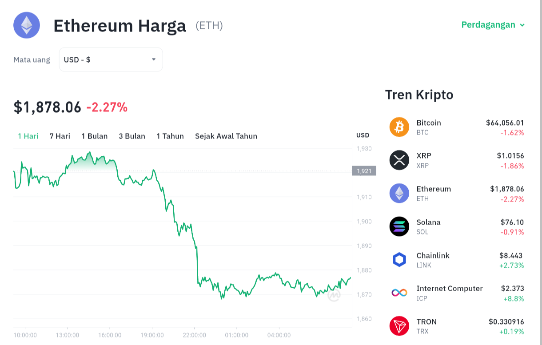Screen dimensions: 542x345
Task: Select the 1 Hari time range tab
Action: (x=28, y=136)
